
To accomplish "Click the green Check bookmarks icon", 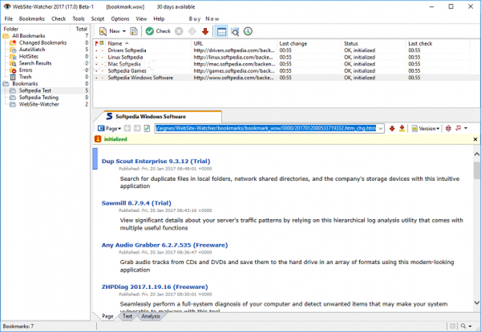I will click(150, 31).
